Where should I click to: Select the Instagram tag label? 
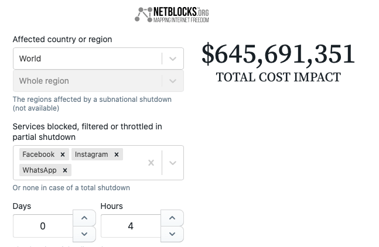click(x=91, y=155)
